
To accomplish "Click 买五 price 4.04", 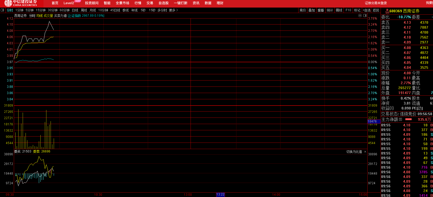I will [407, 67].
